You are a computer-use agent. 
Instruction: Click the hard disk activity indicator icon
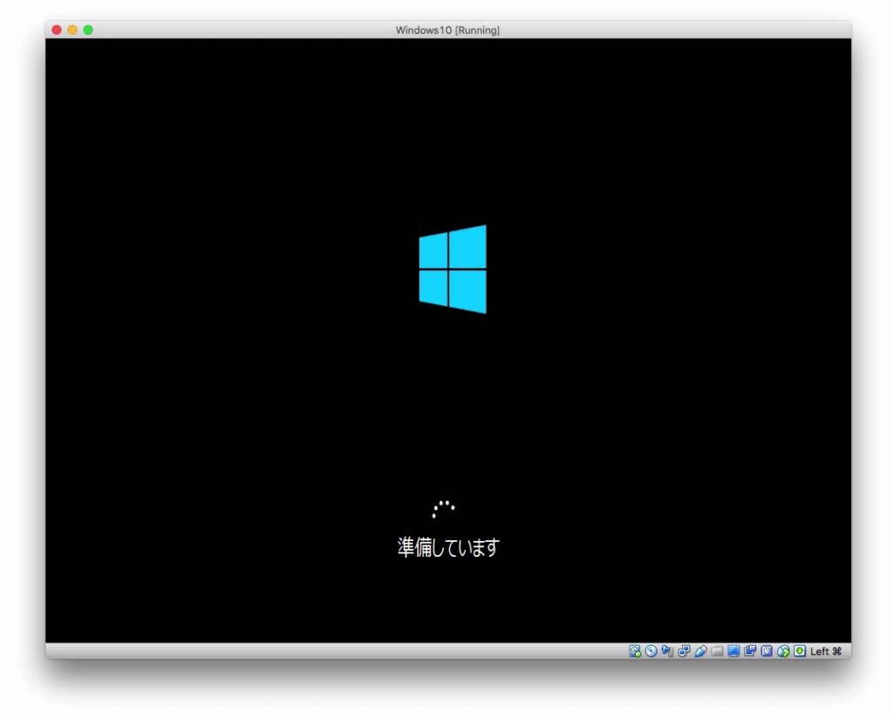coord(635,651)
